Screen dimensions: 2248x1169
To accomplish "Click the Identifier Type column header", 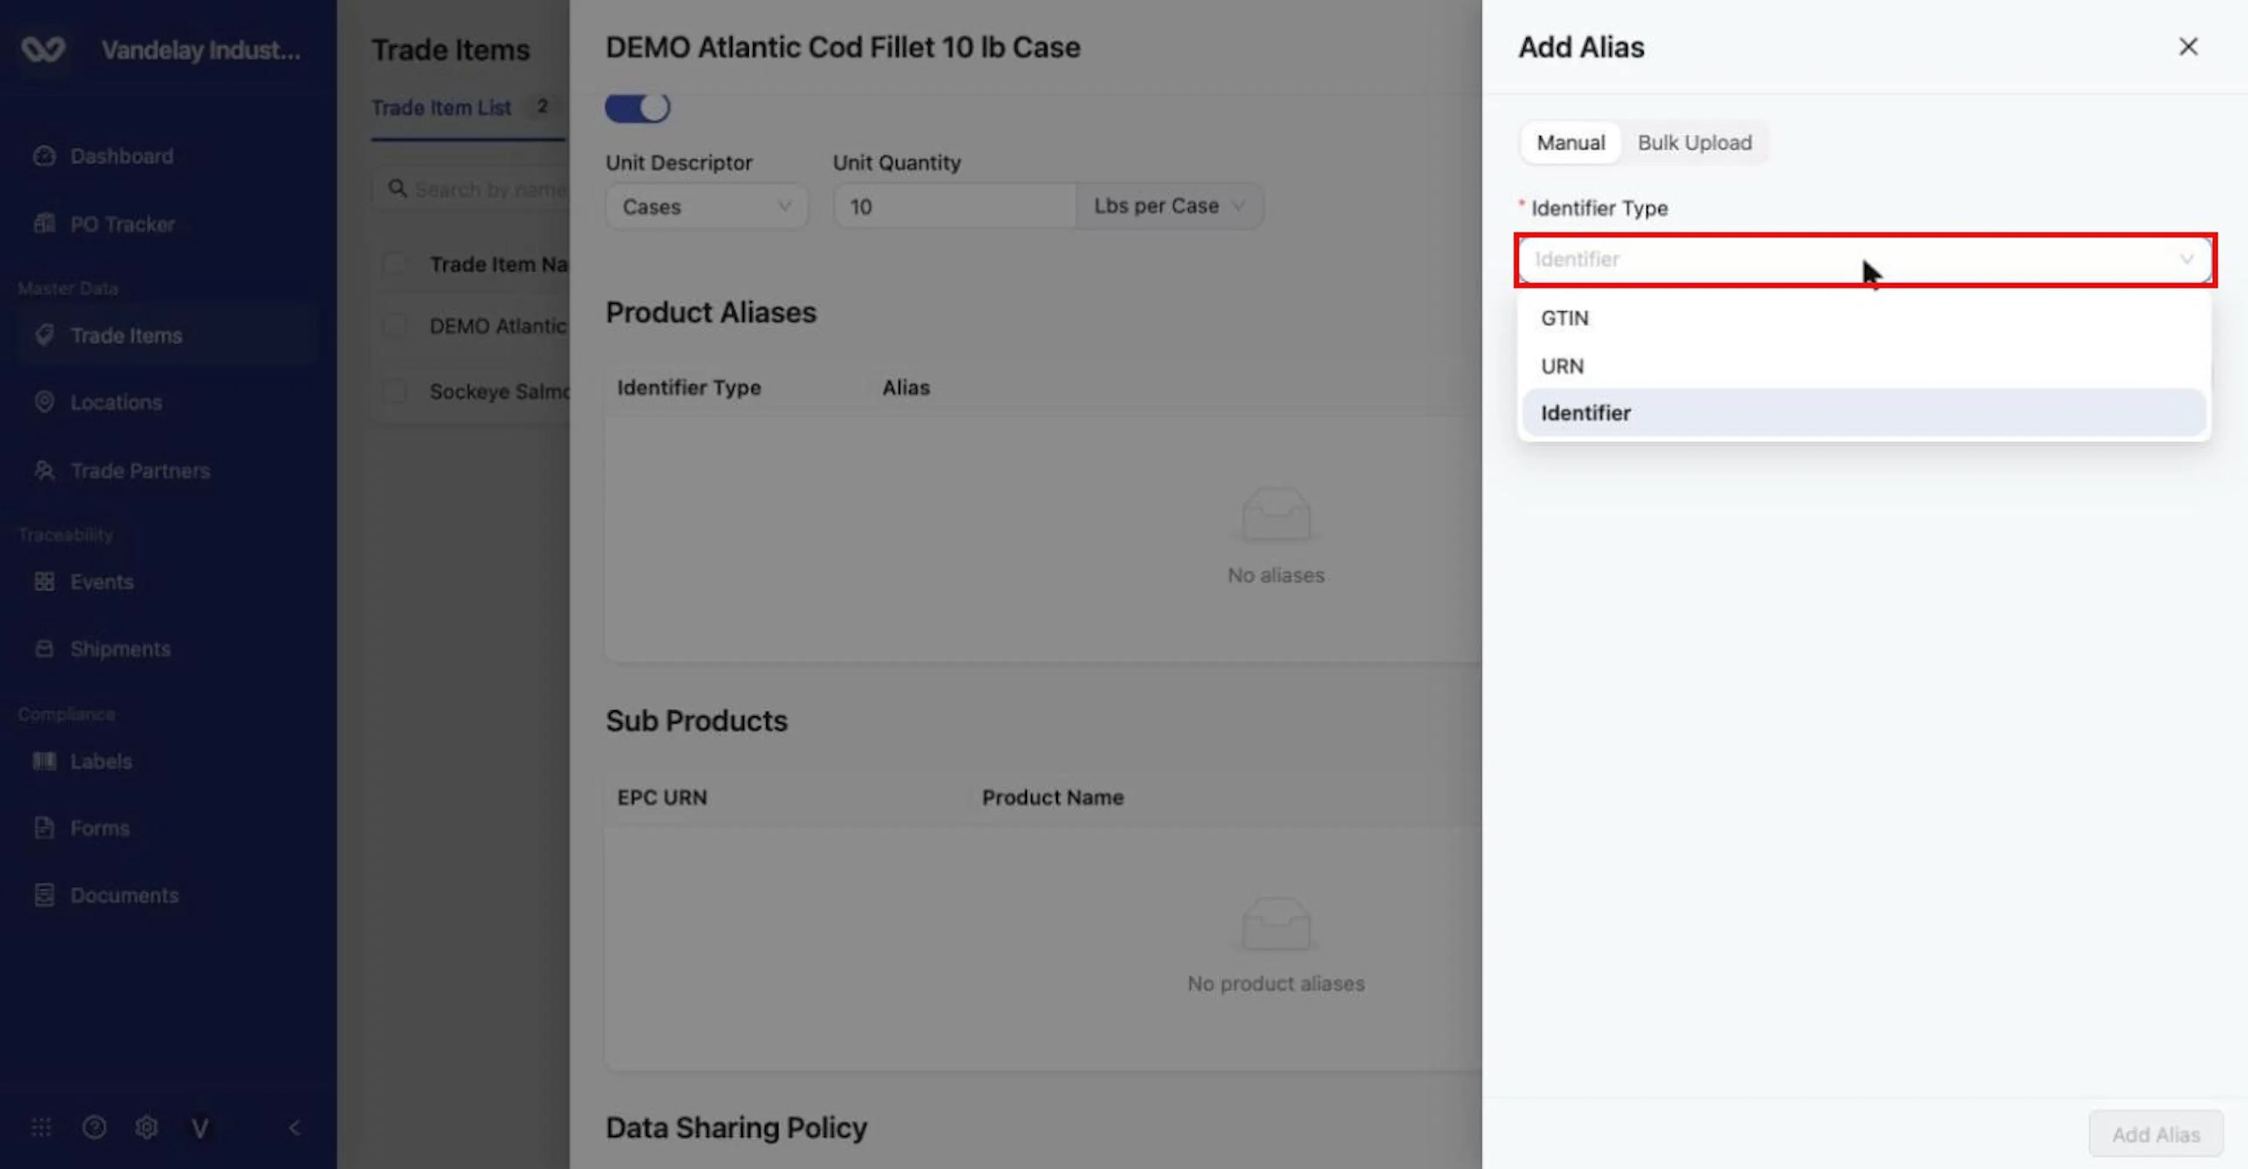I will point(688,388).
